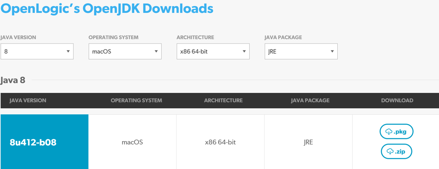
Task: Download the .pkg installer file
Action: coord(396,132)
